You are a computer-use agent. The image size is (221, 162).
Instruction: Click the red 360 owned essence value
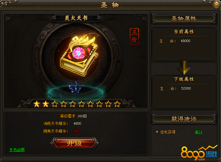(77, 131)
